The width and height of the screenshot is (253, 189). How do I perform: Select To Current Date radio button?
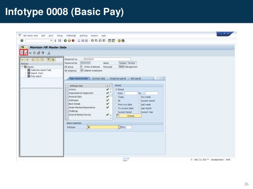click(117, 108)
